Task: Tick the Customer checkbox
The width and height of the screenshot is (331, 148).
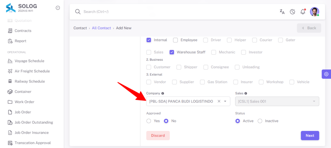Action: (x=149, y=67)
